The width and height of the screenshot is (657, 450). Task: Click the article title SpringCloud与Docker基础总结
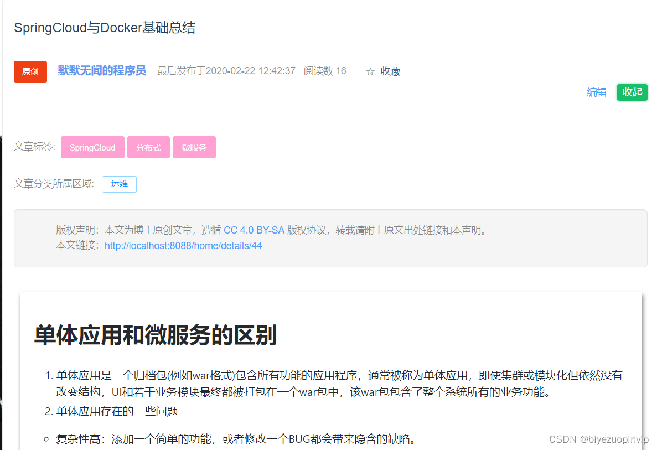pos(105,28)
